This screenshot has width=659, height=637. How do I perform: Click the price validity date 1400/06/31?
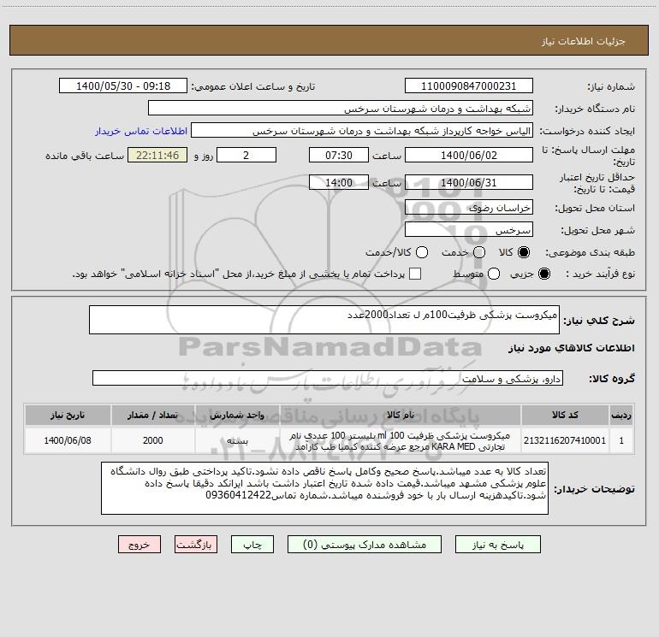pyautogui.click(x=469, y=182)
